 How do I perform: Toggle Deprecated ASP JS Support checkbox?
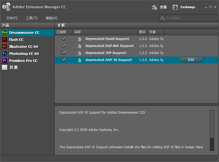[64, 60]
